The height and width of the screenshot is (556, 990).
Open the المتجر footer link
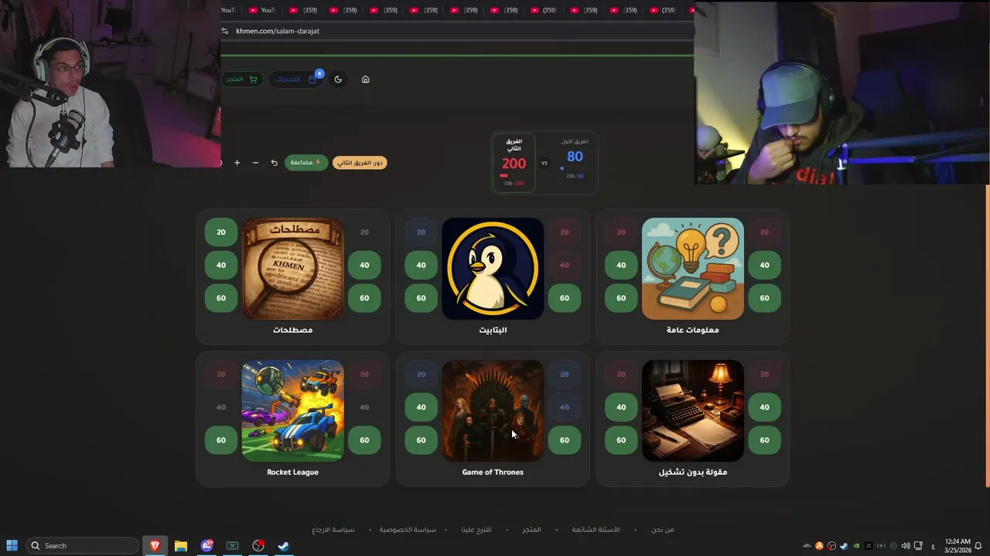pos(531,530)
